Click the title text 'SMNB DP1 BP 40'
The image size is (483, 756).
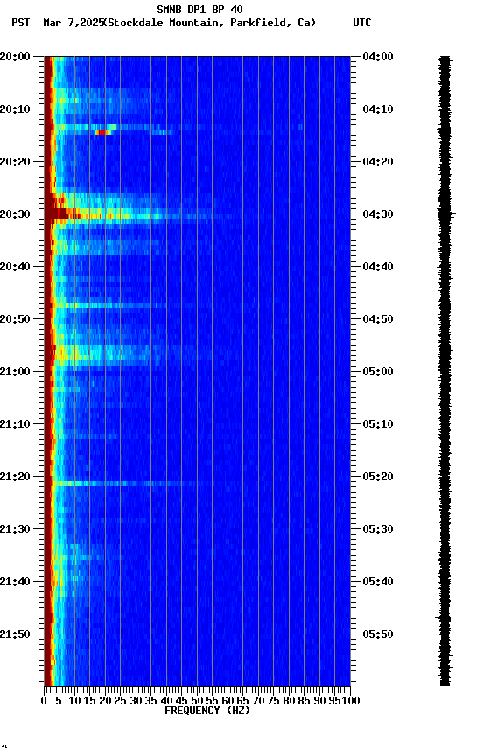coord(199,10)
